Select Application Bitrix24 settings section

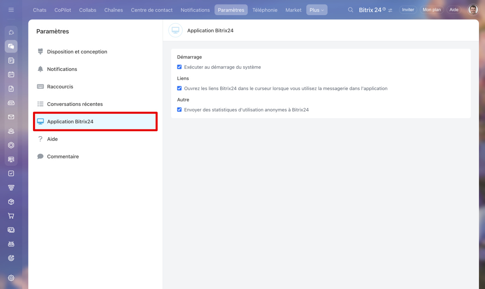tap(95, 121)
